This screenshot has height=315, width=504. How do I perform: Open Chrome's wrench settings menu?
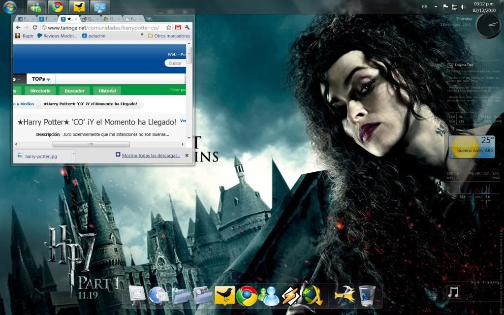(187, 28)
